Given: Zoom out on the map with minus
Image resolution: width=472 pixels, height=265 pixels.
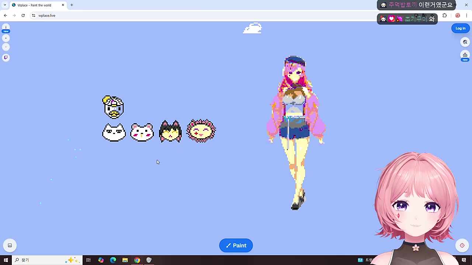Looking at the screenshot, I should point(6,47).
